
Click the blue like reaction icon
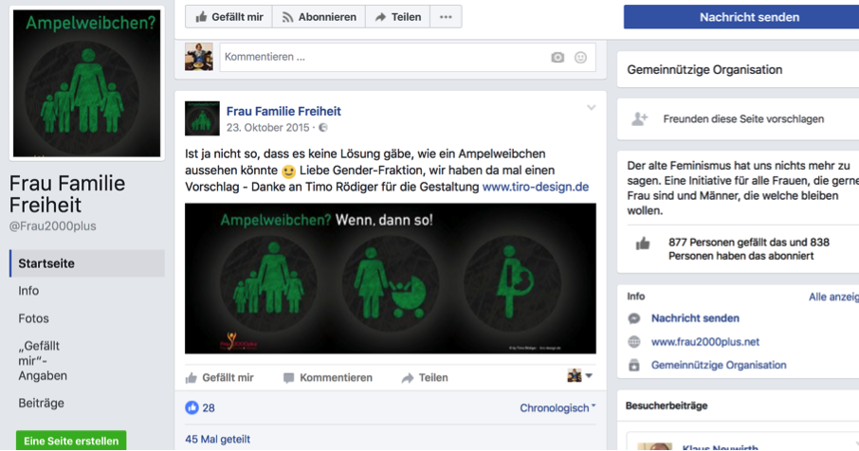point(192,407)
